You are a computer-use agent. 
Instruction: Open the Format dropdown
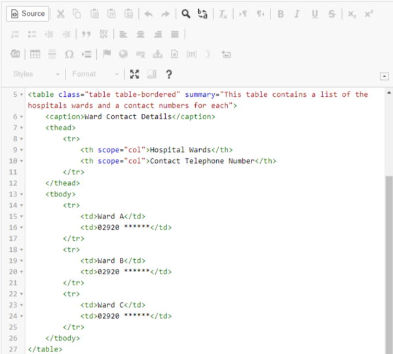(95, 74)
